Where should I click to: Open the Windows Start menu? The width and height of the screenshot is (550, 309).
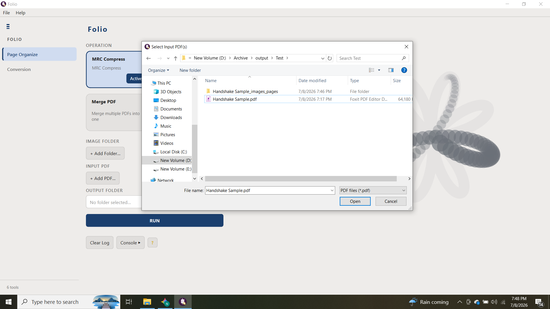pyautogui.click(x=9, y=302)
